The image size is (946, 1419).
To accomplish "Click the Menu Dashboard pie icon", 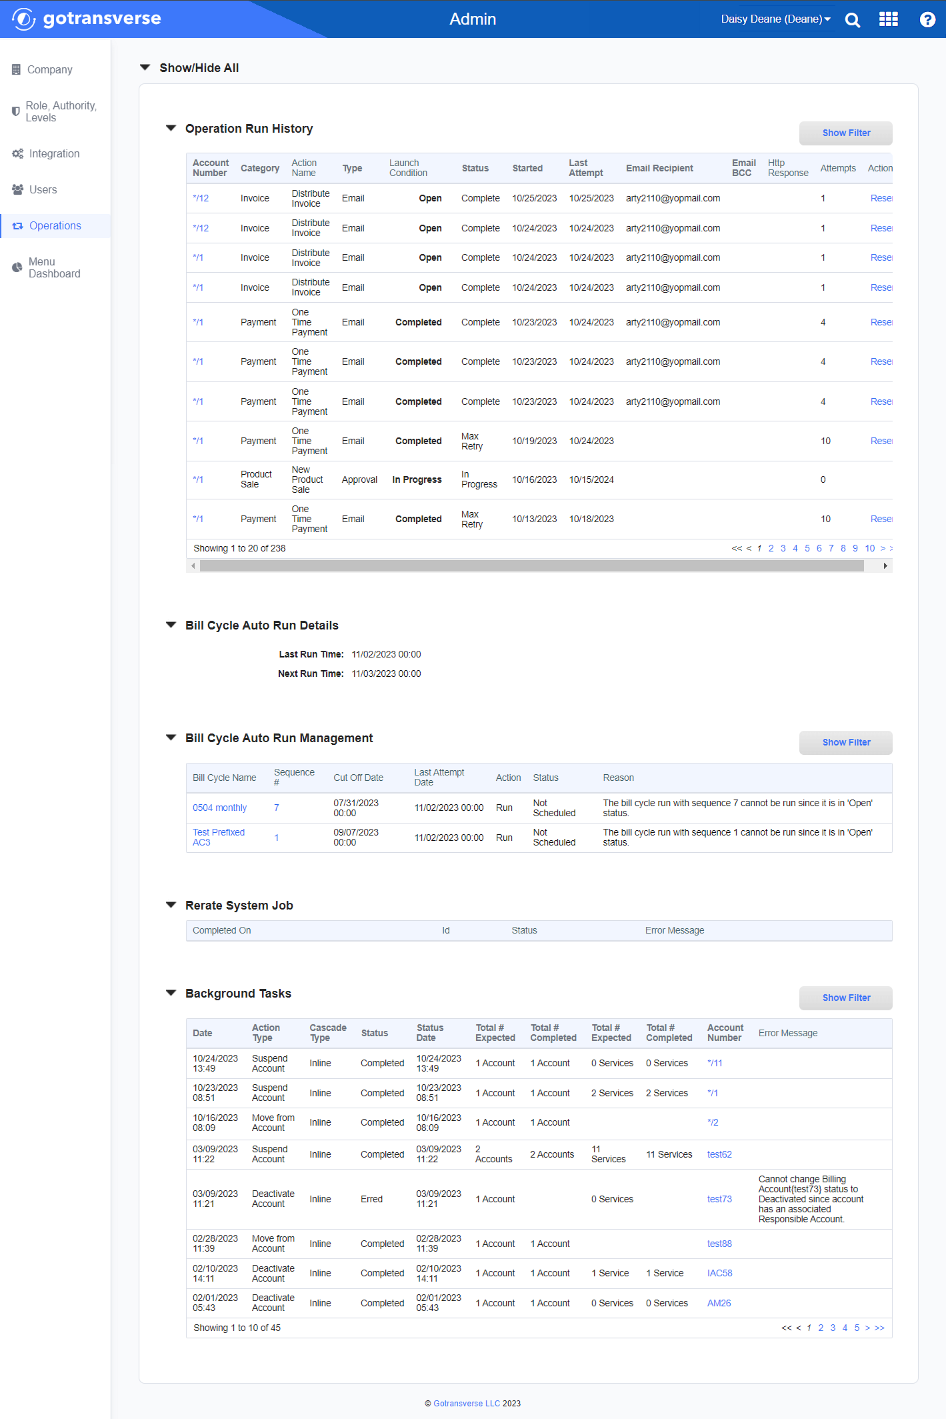I will tap(17, 268).
